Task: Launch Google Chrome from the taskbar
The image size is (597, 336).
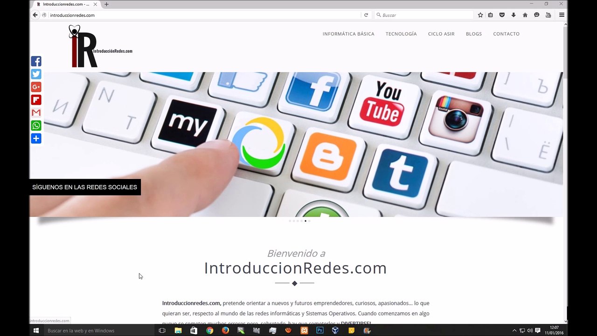Action: [x=210, y=330]
